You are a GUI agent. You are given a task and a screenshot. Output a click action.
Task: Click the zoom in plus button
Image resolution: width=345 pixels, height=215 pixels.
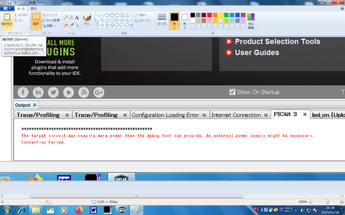(x=342, y=202)
